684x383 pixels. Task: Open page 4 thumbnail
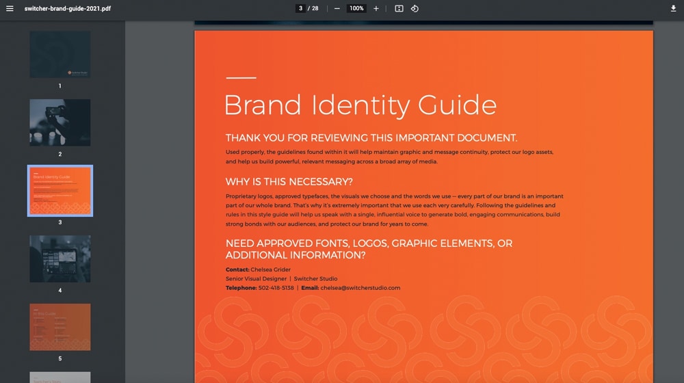coord(60,259)
